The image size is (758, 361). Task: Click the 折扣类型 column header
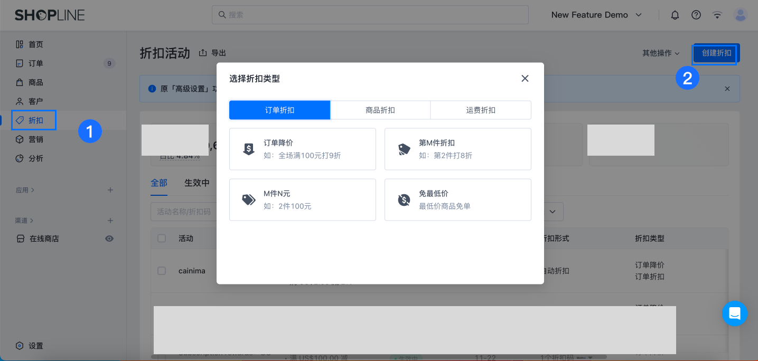pos(650,239)
